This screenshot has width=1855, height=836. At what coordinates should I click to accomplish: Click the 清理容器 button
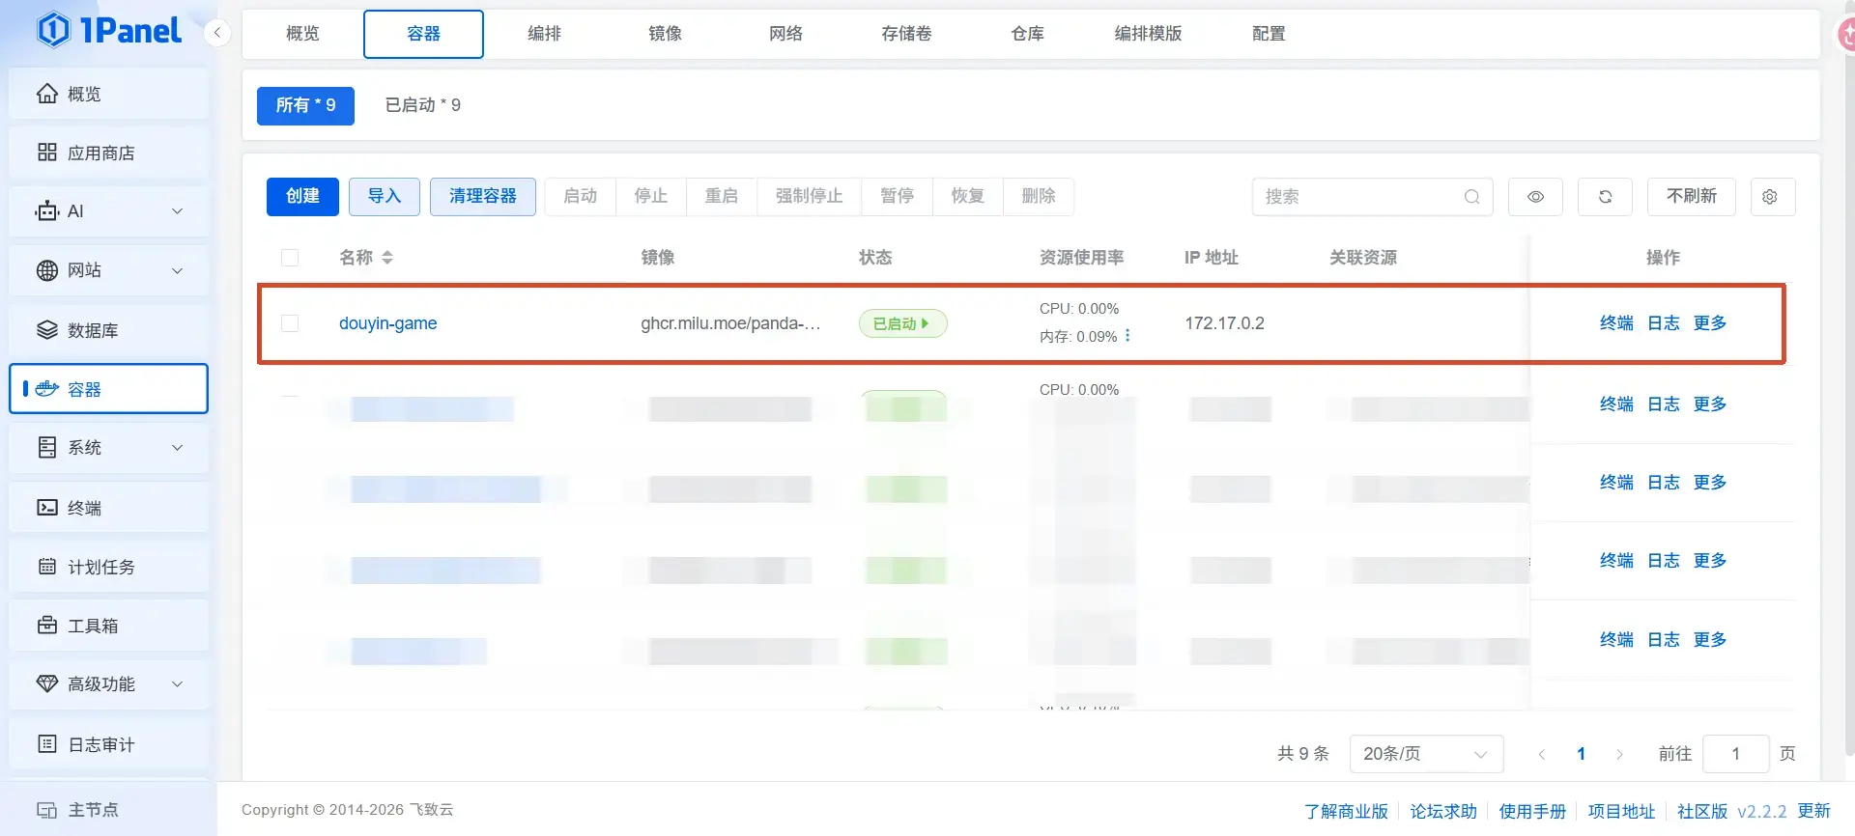(x=483, y=197)
